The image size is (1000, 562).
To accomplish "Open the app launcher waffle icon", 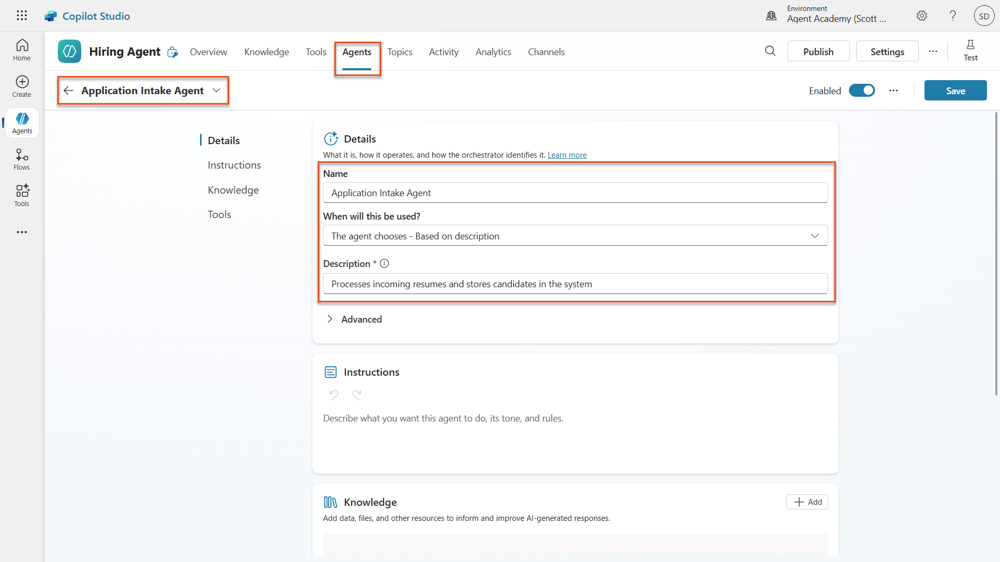I will [x=22, y=16].
